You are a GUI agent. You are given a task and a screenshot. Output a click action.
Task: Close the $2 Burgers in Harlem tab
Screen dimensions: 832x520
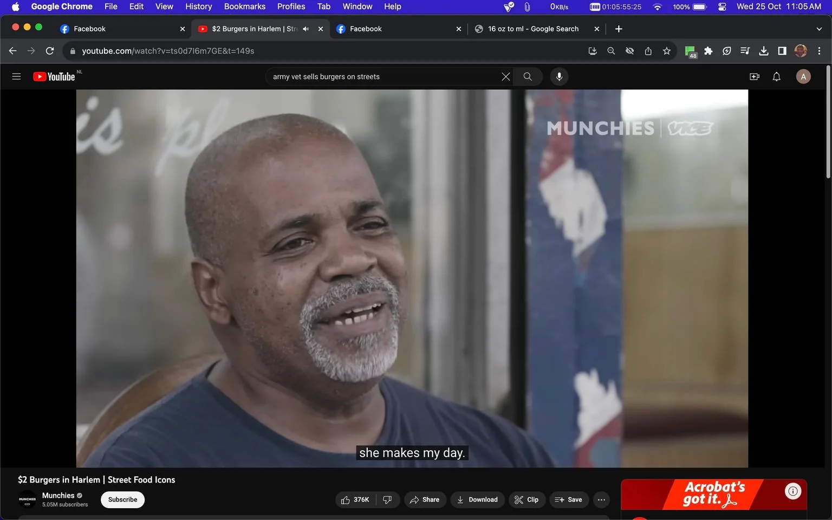(321, 29)
